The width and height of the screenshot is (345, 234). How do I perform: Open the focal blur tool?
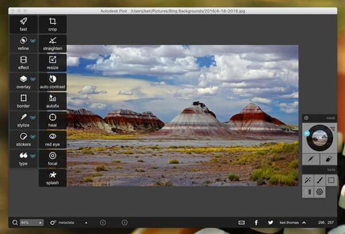pyautogui.click(x=52, y=158)
